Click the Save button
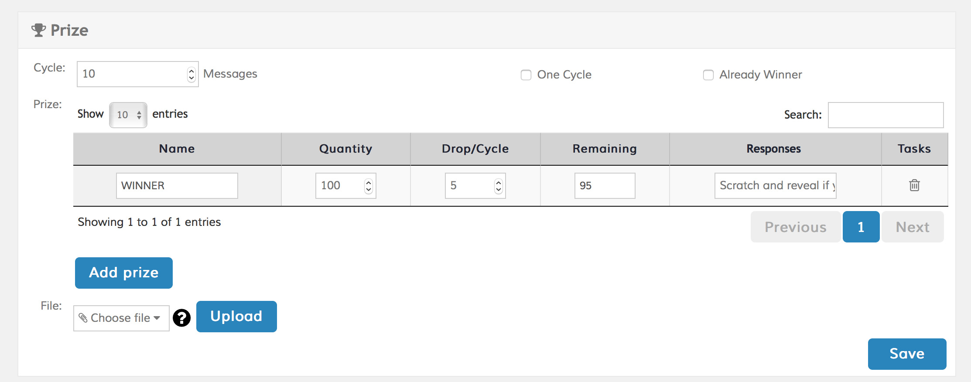The height and width of the screenshot is (382, 971). (x=907, y=354)
